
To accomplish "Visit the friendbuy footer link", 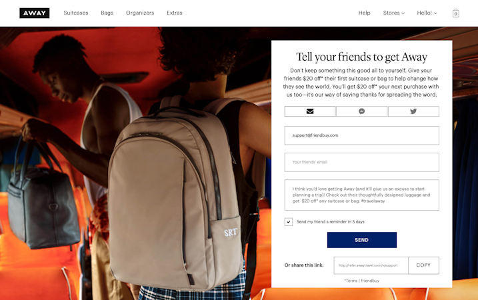I will 370,281.
